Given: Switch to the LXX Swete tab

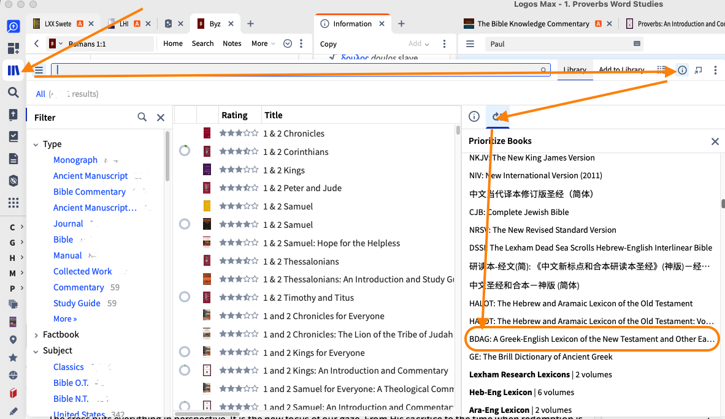Looking at the screenshot, I should click(x=58, y=23).
